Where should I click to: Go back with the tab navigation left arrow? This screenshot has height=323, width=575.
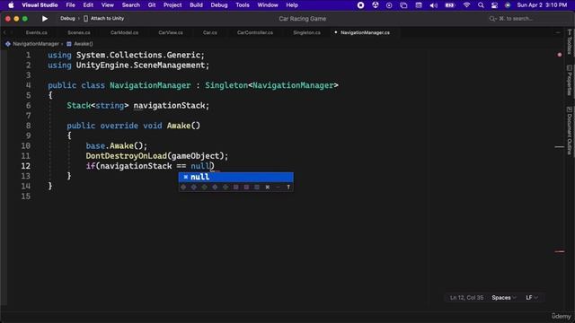coord(4,32)
